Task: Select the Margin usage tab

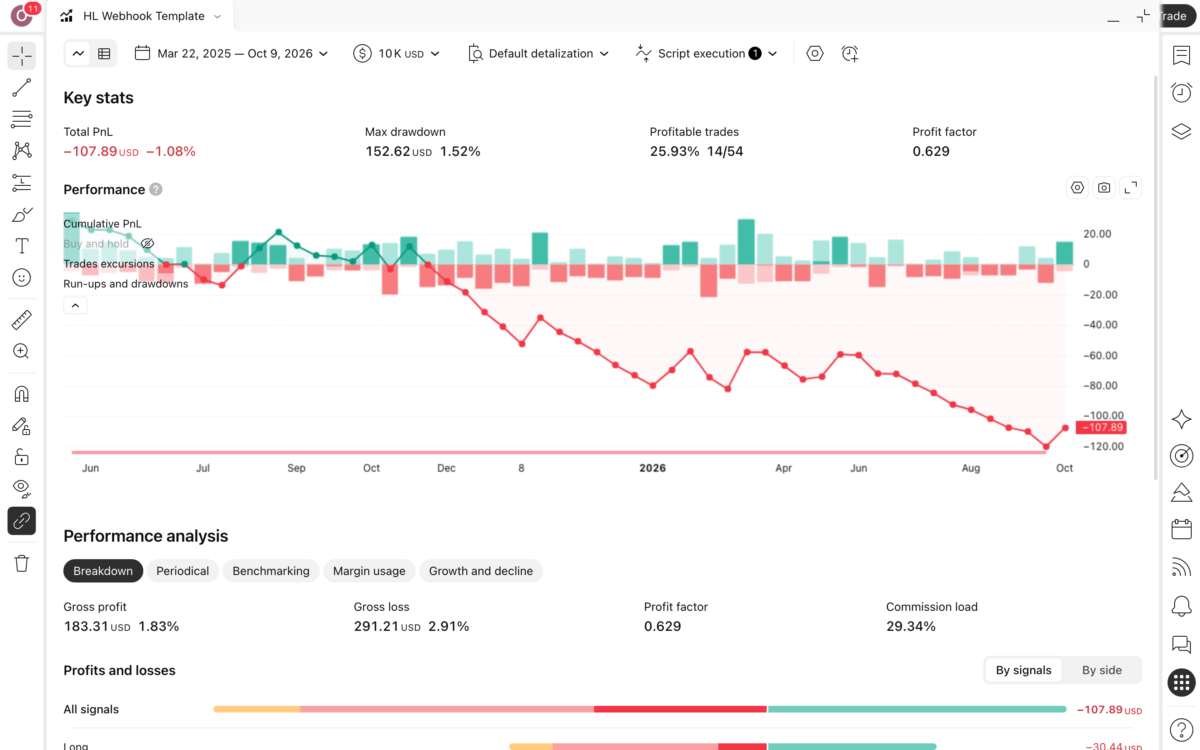Action: pyautogui.click(x=369, y=571)
